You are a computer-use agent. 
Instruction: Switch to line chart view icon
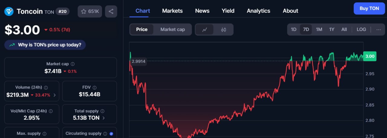(205, 30)
